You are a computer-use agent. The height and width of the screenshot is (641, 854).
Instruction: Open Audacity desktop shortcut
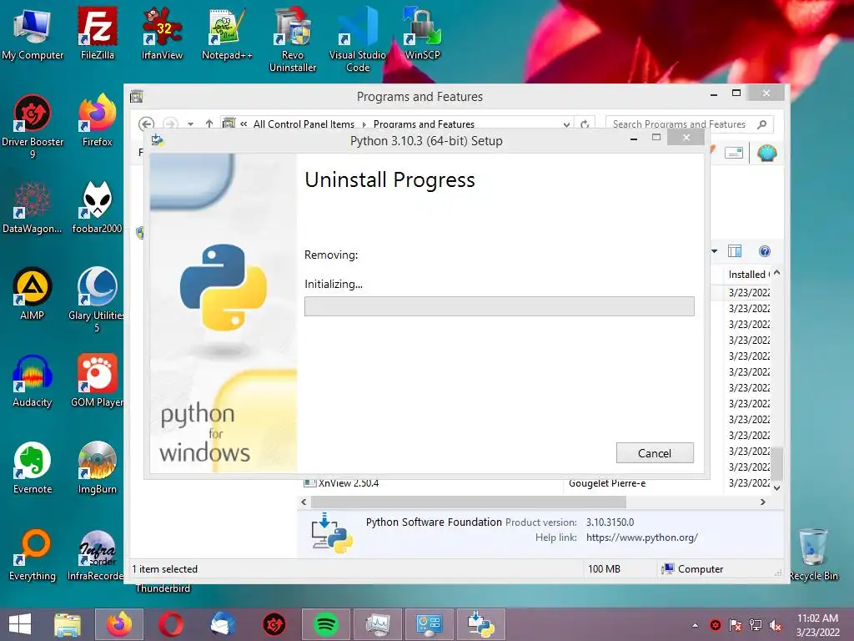click(x=33, y=381)
